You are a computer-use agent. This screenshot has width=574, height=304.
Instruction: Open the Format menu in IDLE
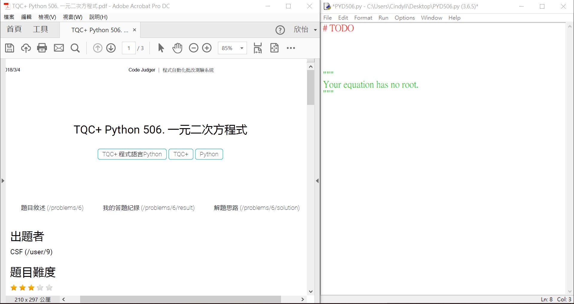point(363,18)
